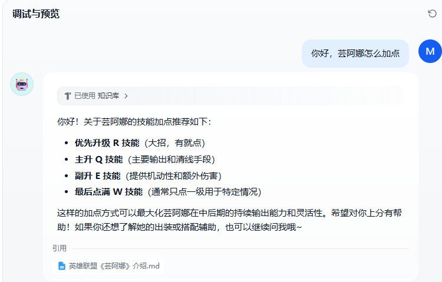Click the 已使用 知识库 label
Image resolution: width=442 pixels, height=282 pixels.
pos(97,95)
